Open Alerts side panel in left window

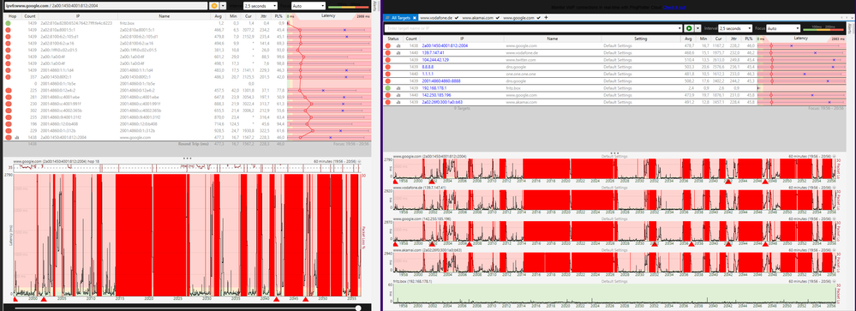point(375,6)
